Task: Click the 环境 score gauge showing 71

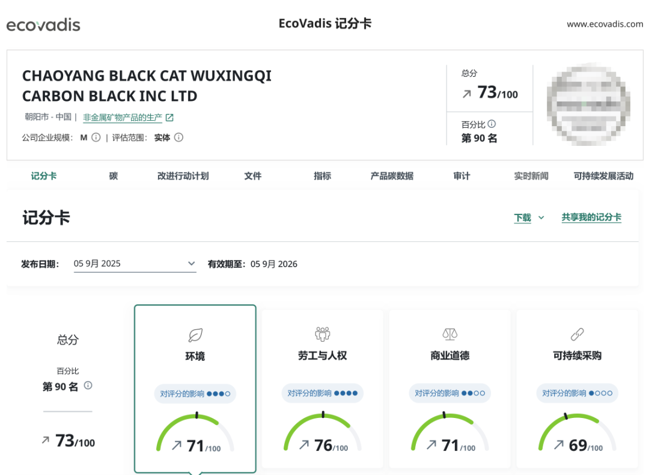Action: (x=195, y=431)
